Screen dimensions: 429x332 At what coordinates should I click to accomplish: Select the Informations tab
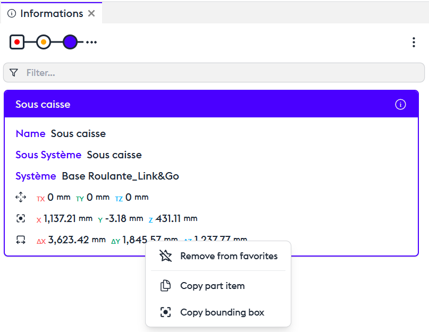51,14
